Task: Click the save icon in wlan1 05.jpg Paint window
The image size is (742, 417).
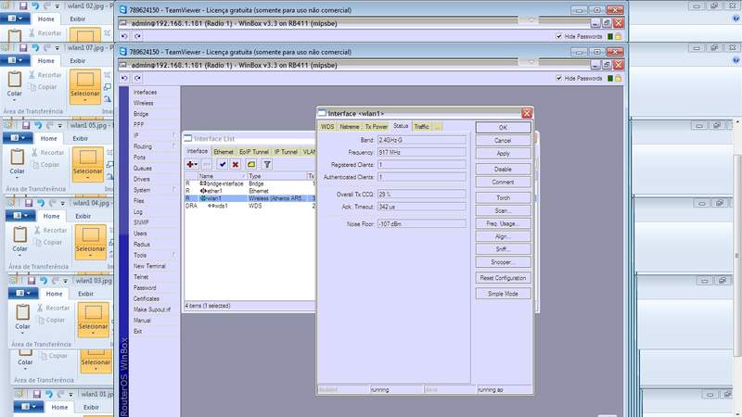Action: tap(26, 125)
